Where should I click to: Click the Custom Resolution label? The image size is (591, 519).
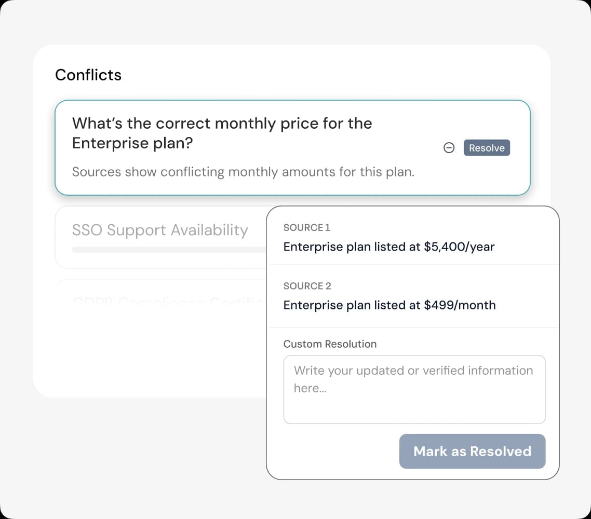pyautogui.click(x=330, y=344)
